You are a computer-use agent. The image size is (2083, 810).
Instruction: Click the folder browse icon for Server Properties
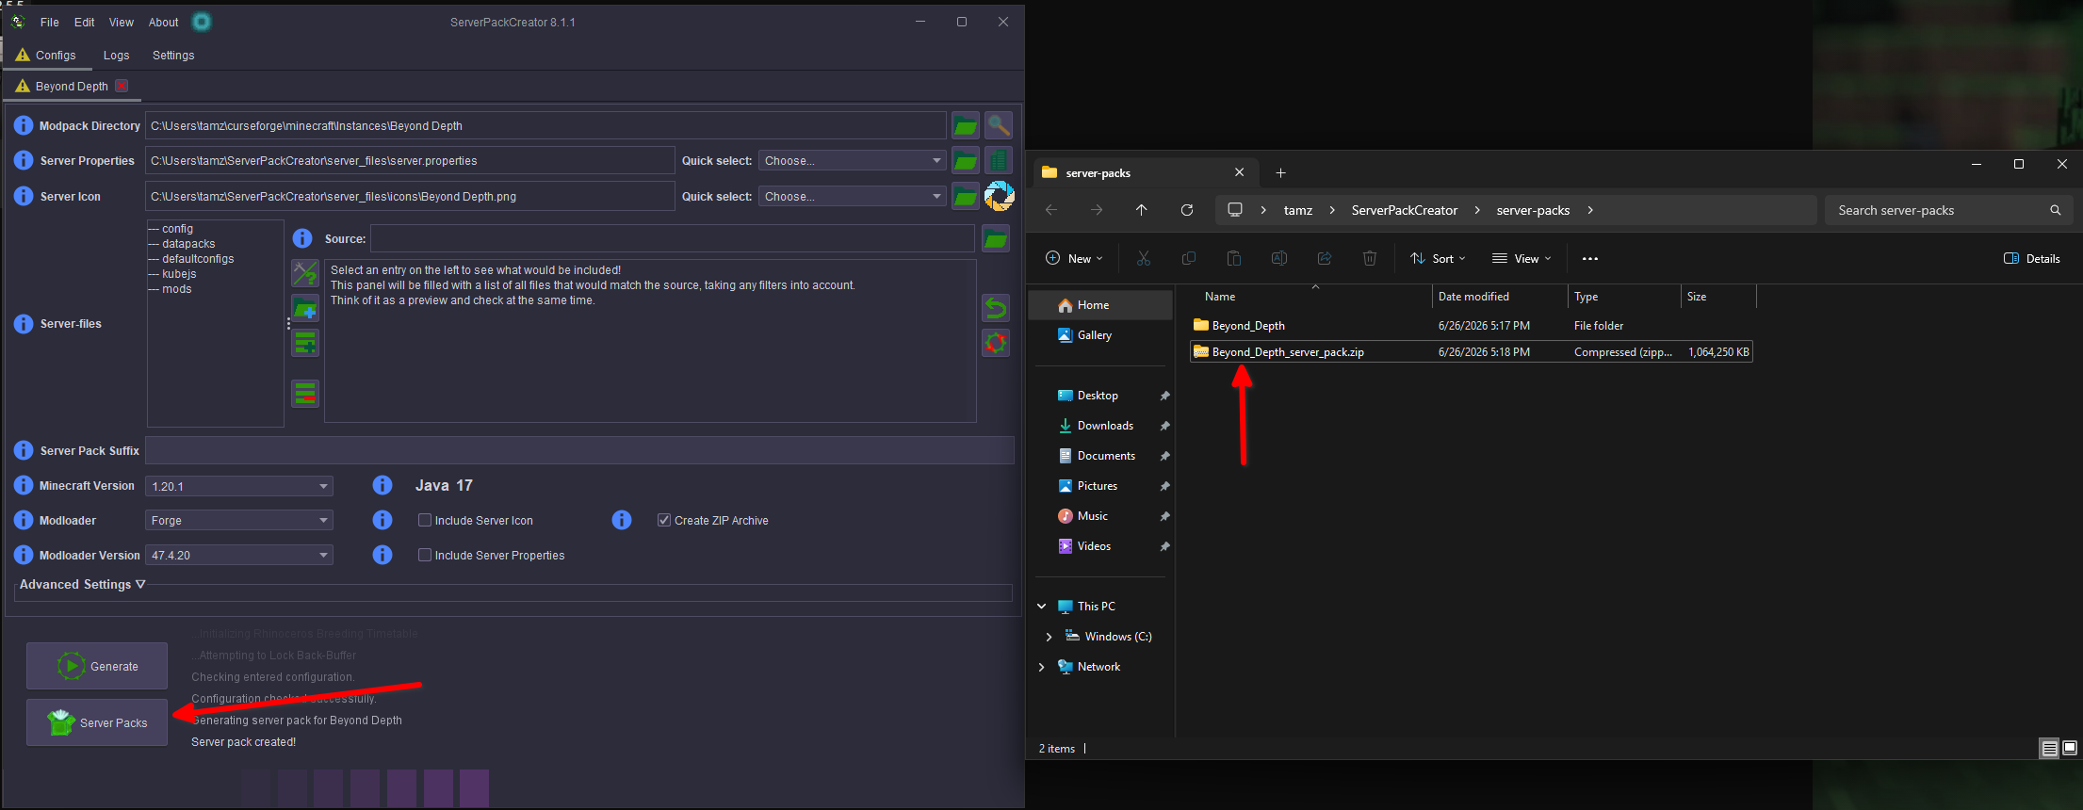click(x=965, y=161)
